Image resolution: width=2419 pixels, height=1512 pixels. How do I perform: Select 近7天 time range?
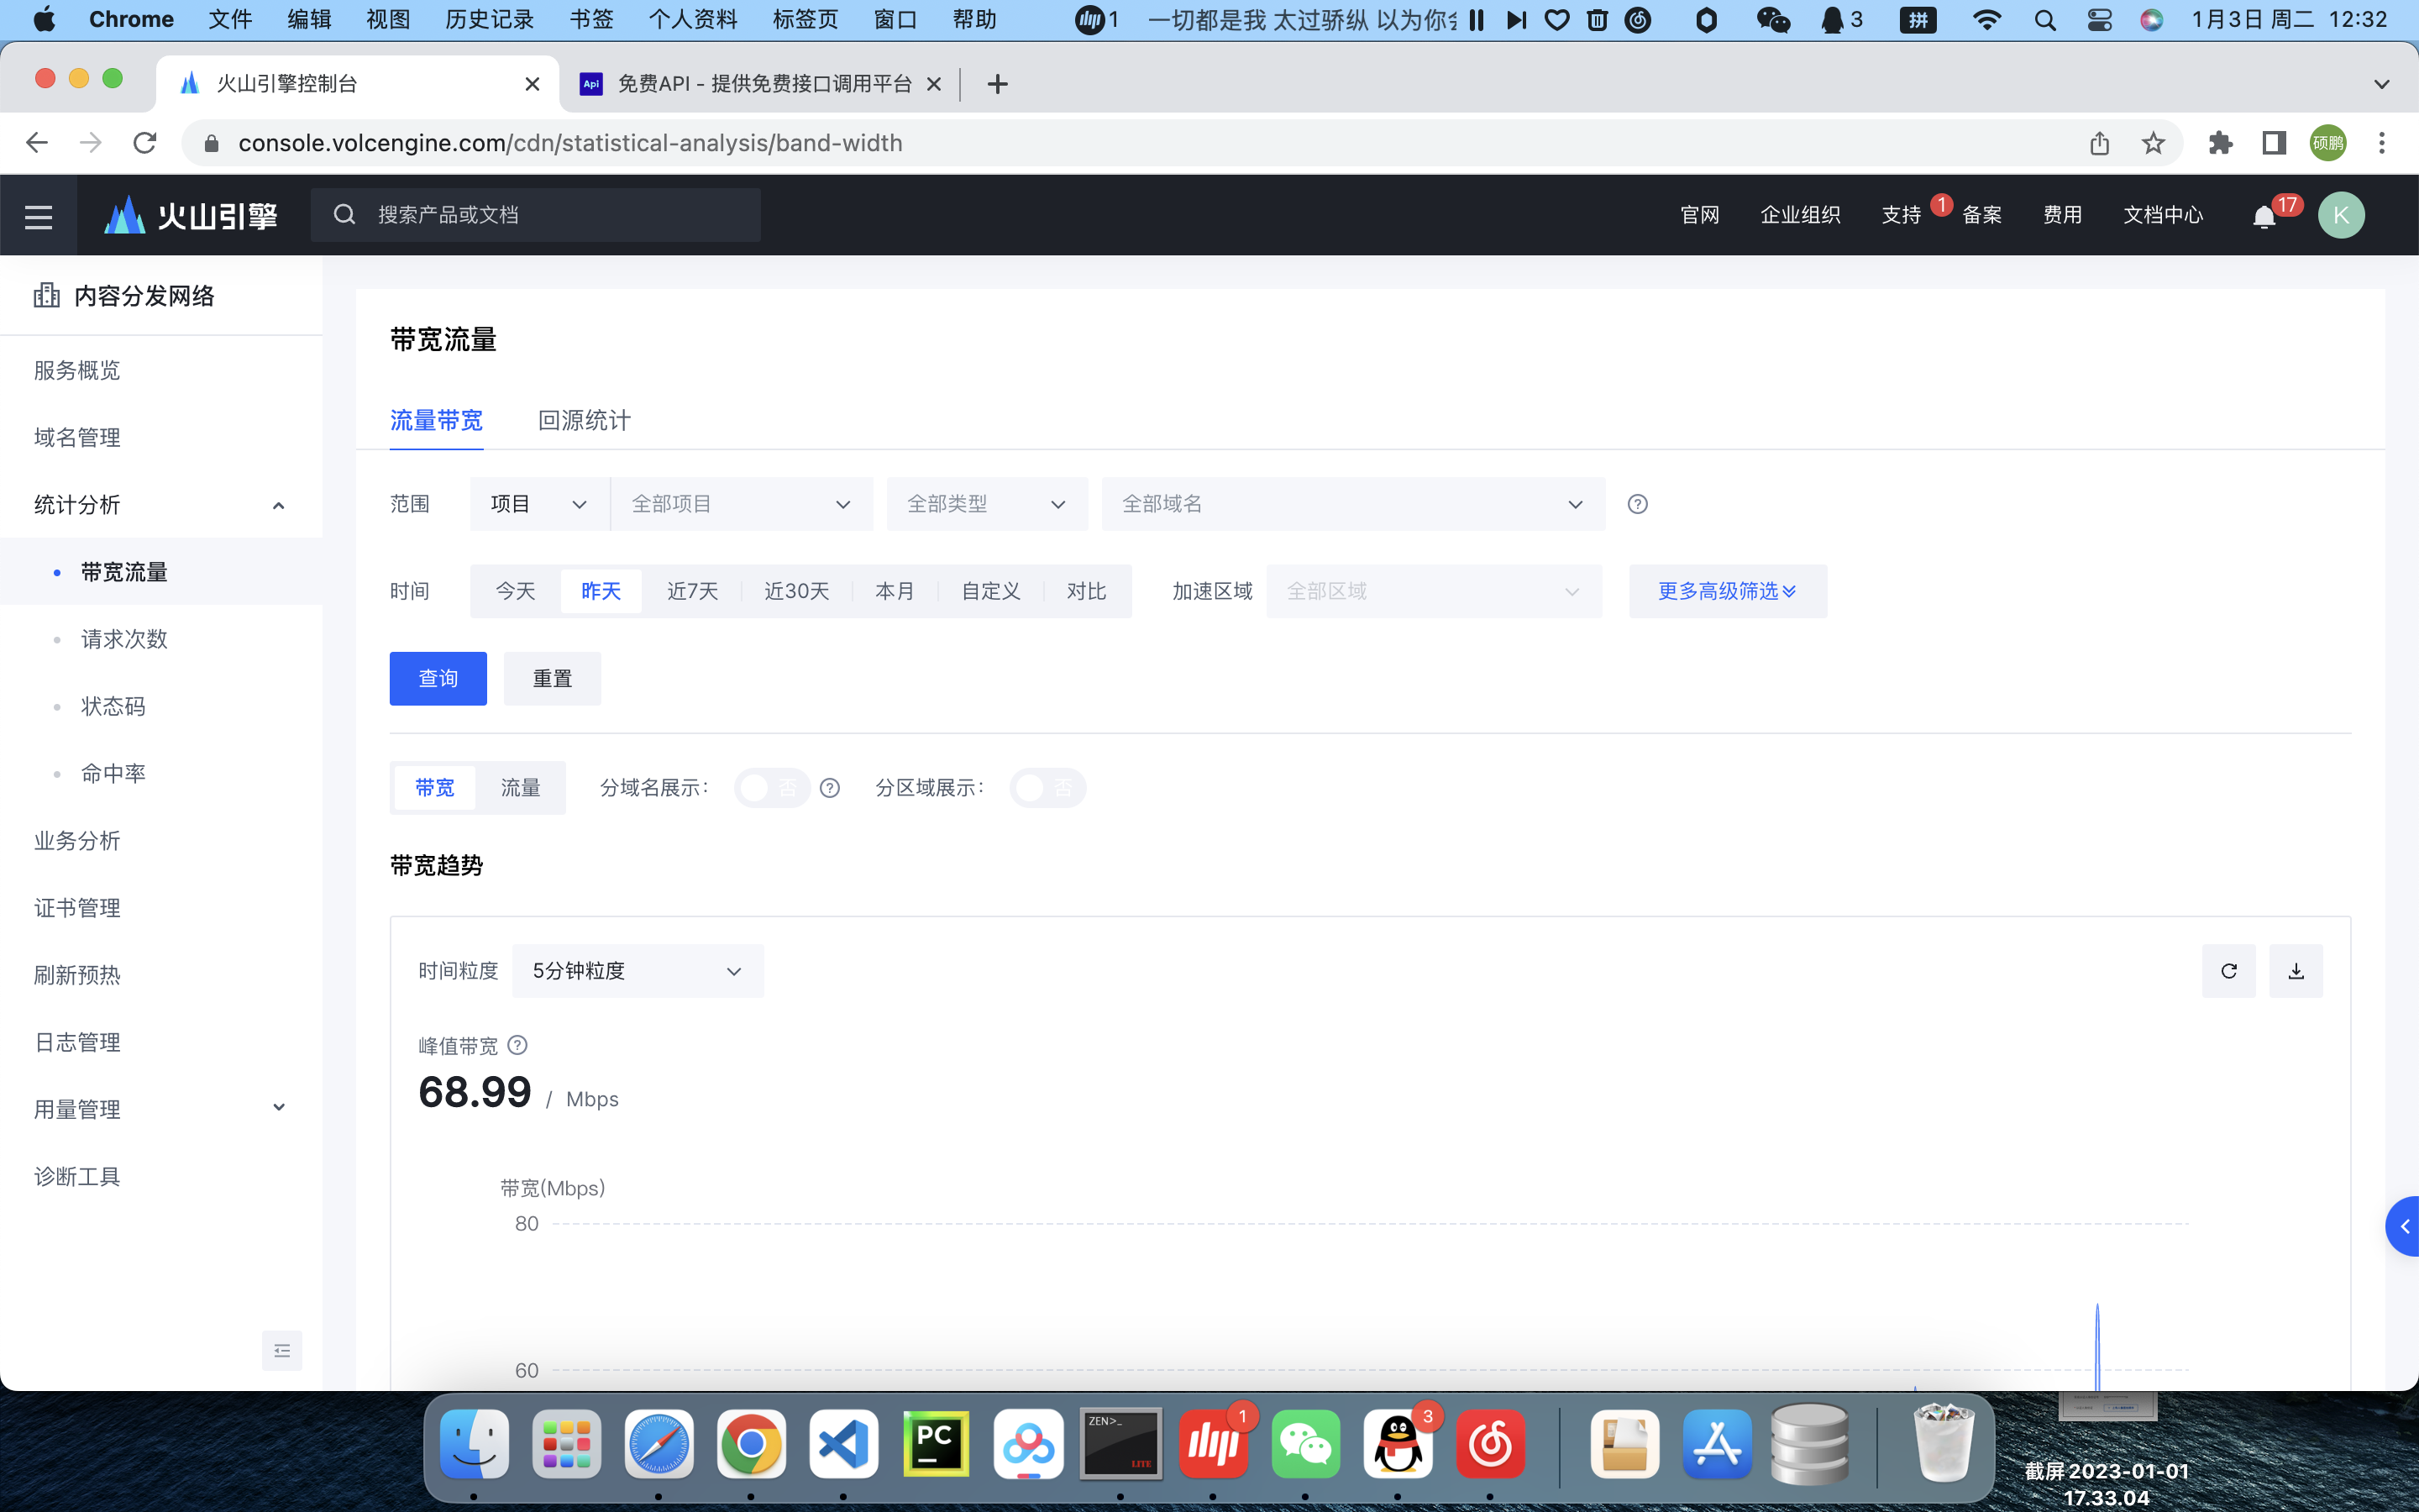pos(693,591)
